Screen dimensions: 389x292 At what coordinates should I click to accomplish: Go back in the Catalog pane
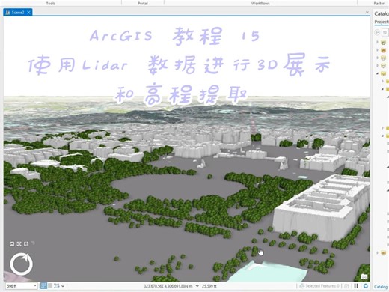(377, 32)
